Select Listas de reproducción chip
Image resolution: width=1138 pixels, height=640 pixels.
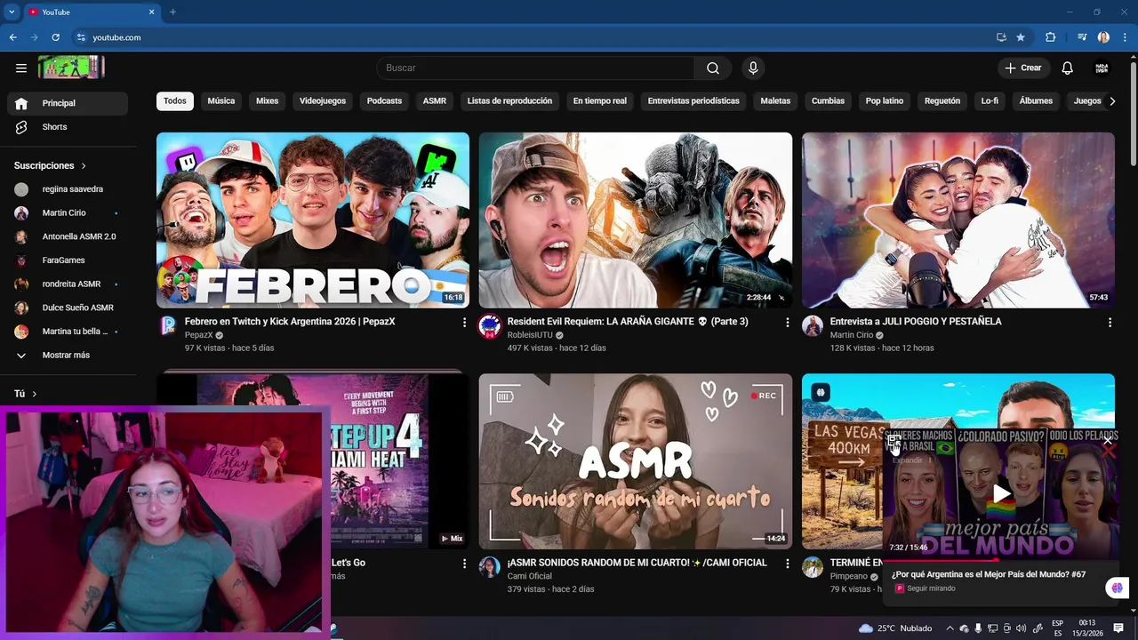click(x=509, y=101)
